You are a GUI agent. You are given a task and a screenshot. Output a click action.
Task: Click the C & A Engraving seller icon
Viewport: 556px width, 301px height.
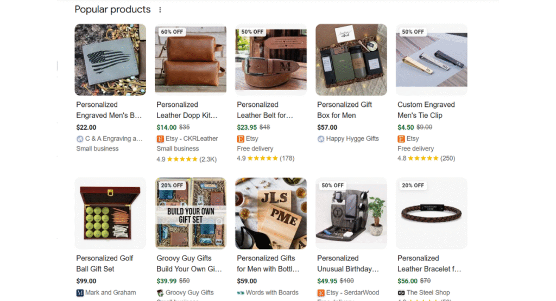tap(80, 139)
